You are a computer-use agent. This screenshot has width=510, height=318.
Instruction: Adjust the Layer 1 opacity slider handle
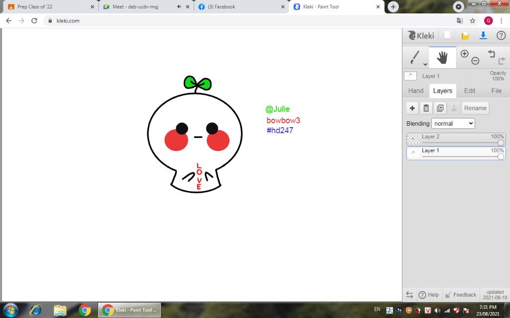pyautogui.click(x=501, y=157)
